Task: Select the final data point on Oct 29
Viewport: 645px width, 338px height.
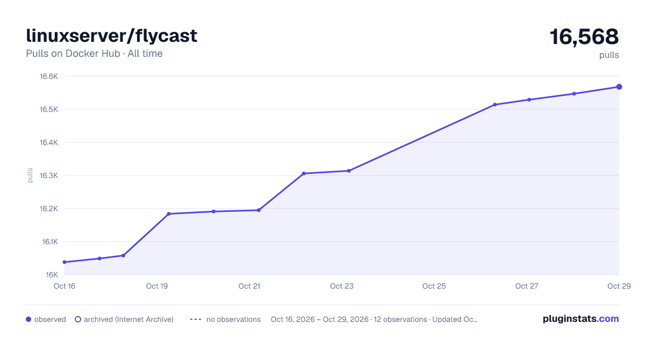Action: [x=619, y=87]
